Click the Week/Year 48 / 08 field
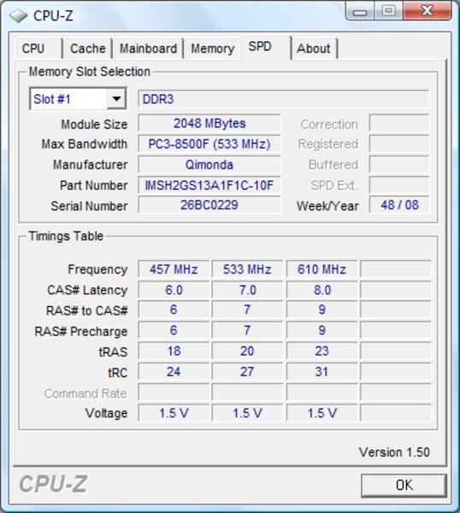The height and width of the screenshot is (513, 460). [399, 205]
